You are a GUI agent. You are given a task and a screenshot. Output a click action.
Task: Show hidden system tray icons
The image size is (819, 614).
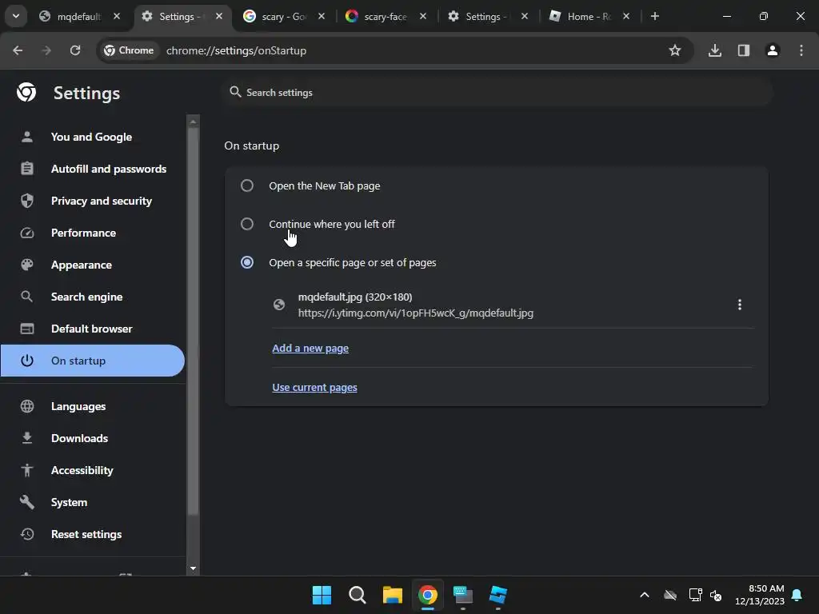[645, 595]
